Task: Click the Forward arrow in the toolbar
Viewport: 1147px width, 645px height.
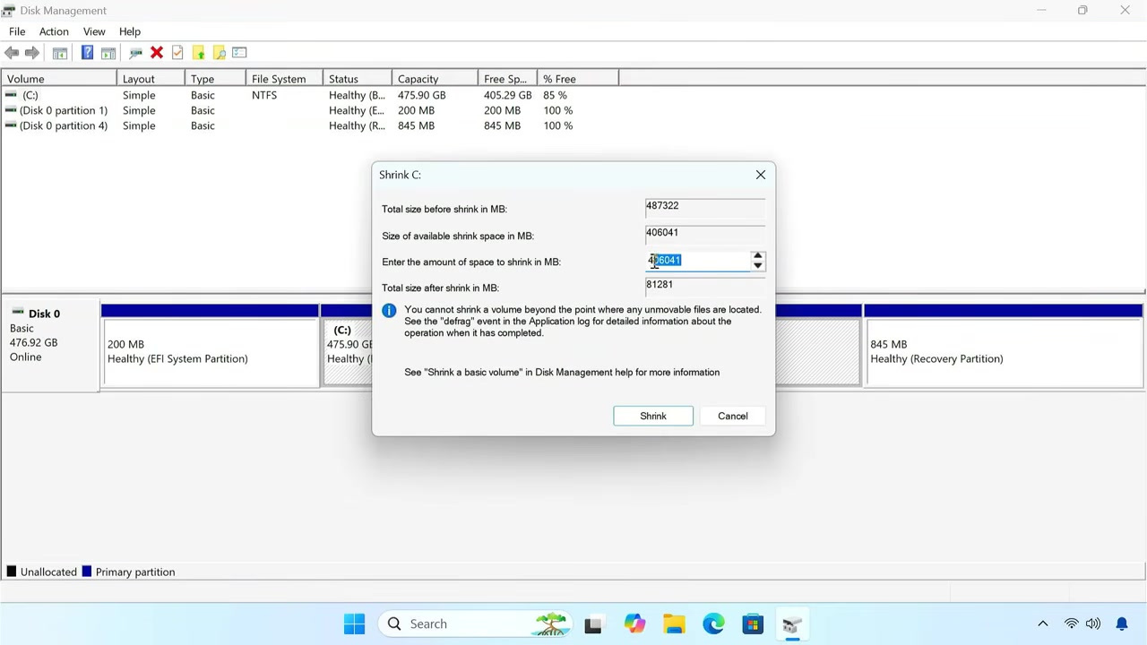Action: point(32,53)
